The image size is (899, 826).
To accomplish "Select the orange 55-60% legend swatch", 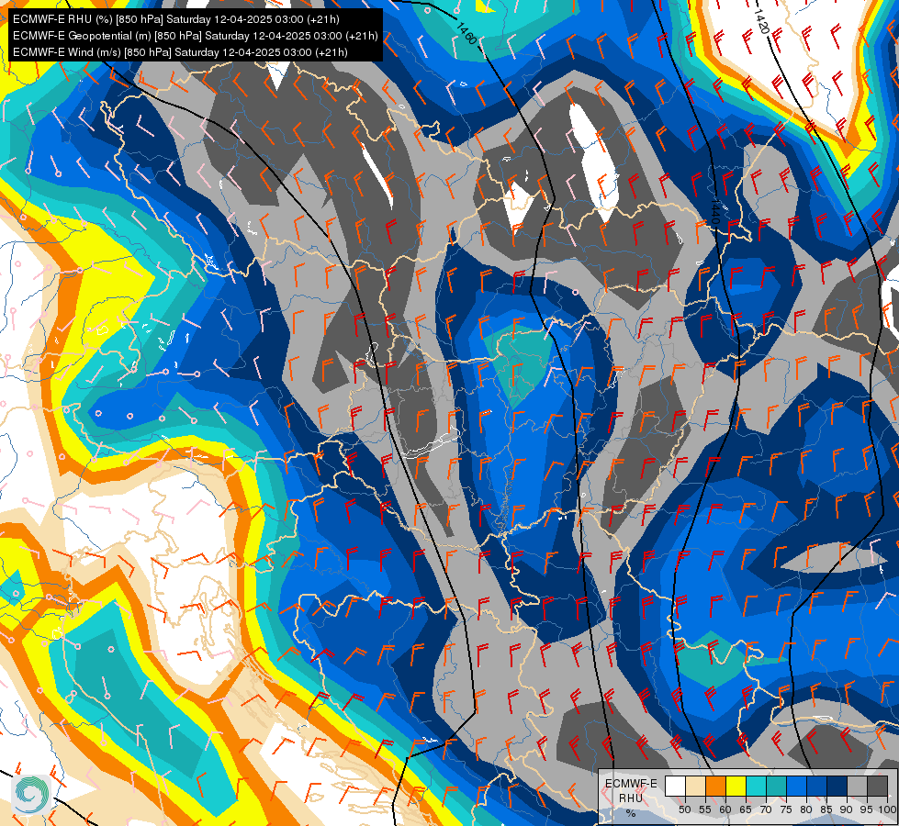I will 715,786.
